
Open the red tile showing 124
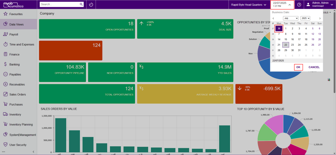click(71, 50)
